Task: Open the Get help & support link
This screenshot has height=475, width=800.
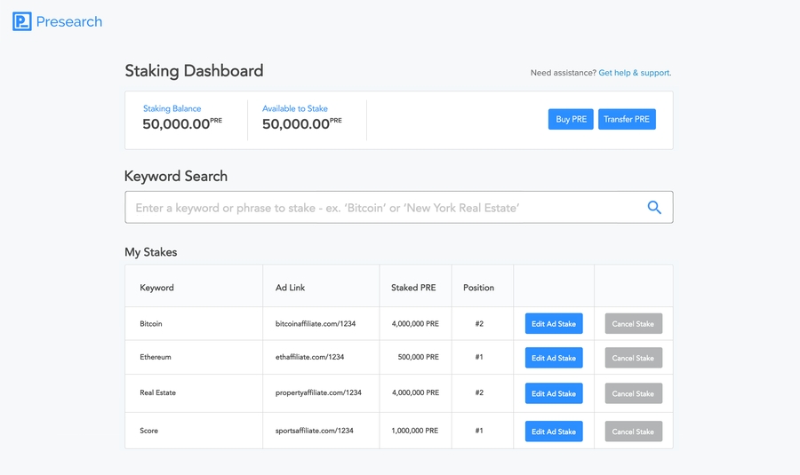Action: point(635,73)
